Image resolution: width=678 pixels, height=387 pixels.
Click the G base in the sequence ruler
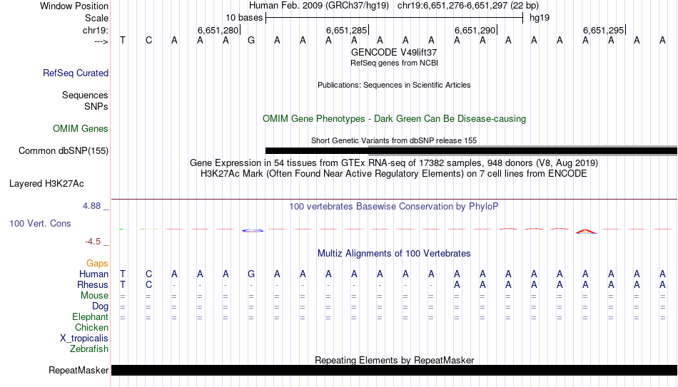point(251,41)
